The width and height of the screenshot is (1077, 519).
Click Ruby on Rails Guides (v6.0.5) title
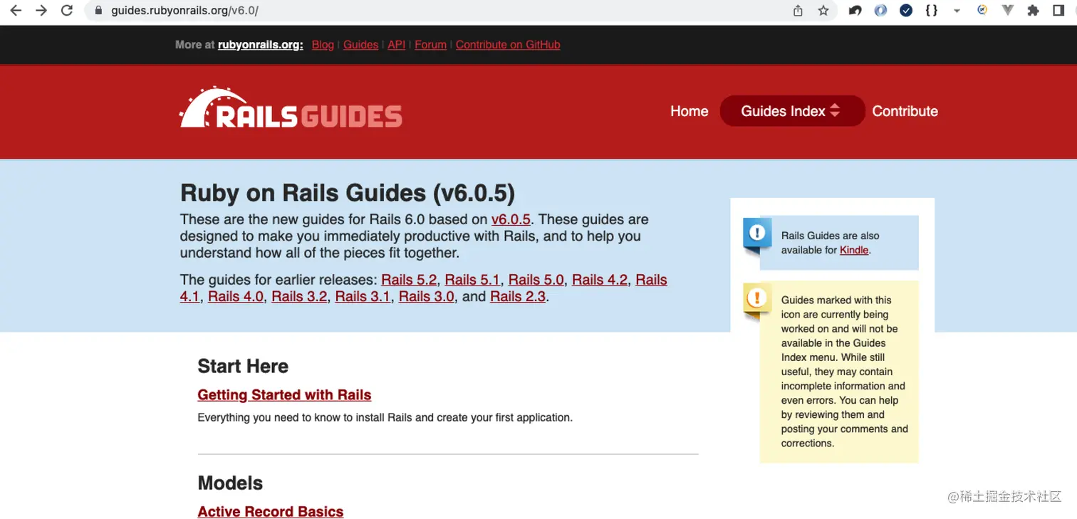click(x=348, y=192)
